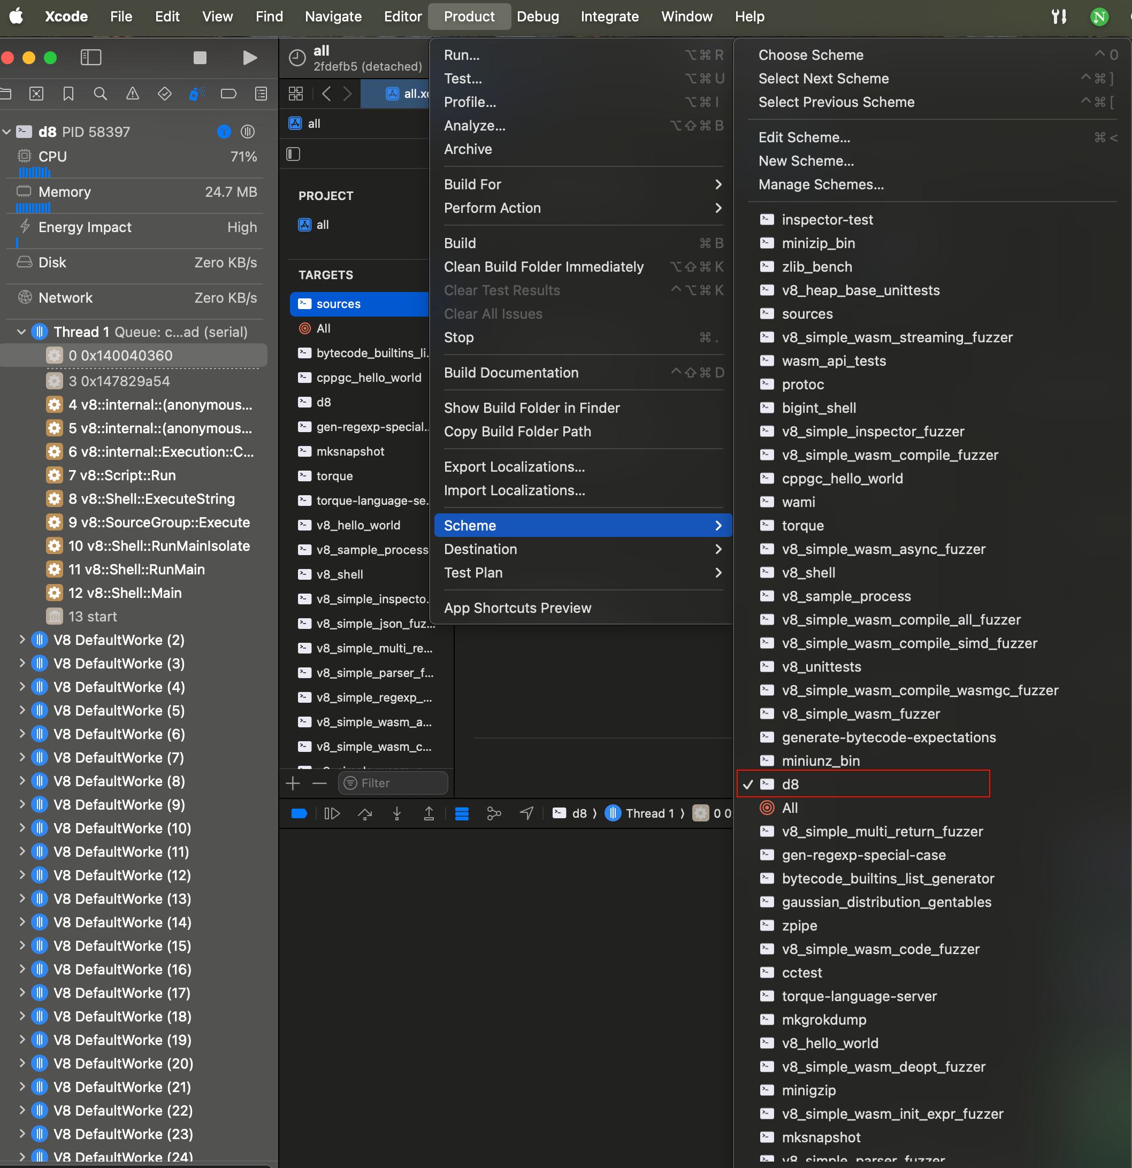Viewport: 1132px width, 1168px height.
Task: Select the inspector-test scheme
Action: tap(933, 219)
